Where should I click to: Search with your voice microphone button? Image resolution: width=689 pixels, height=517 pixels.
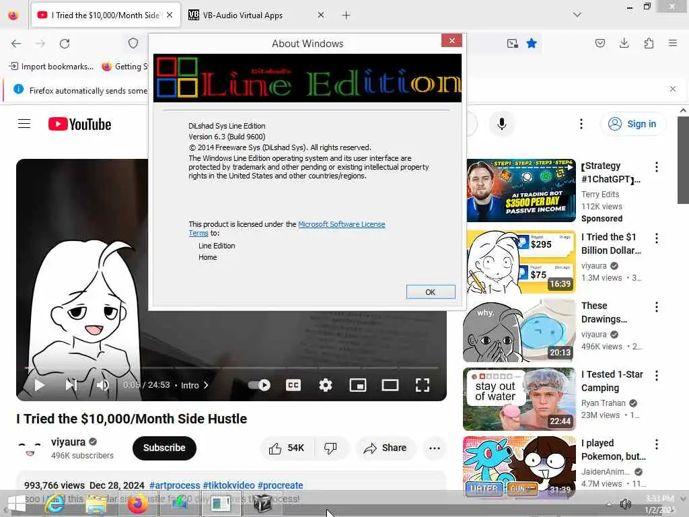[x=501, y=124]
